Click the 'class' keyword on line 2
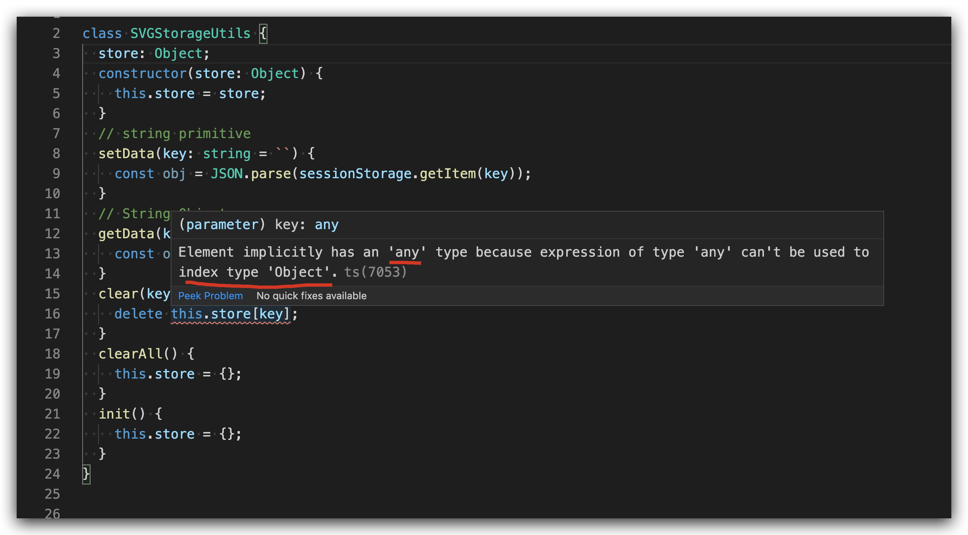 coord(102,33)
